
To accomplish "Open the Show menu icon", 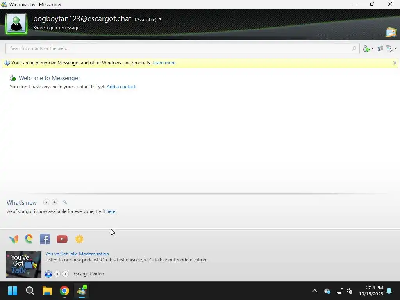I will tap(389, 48).
